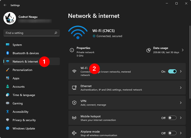Click the Bluetooth icon in sidebar
This screenshot has height=138, width=191.
tap(8, 53)
